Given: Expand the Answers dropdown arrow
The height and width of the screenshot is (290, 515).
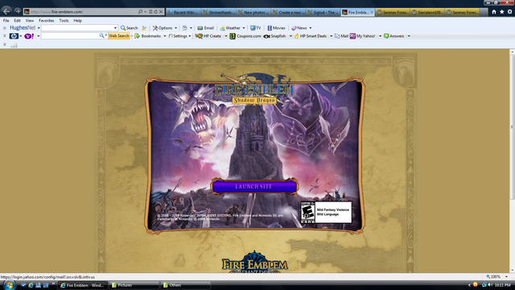Looking at the screenshot, I should pos(409,36).
